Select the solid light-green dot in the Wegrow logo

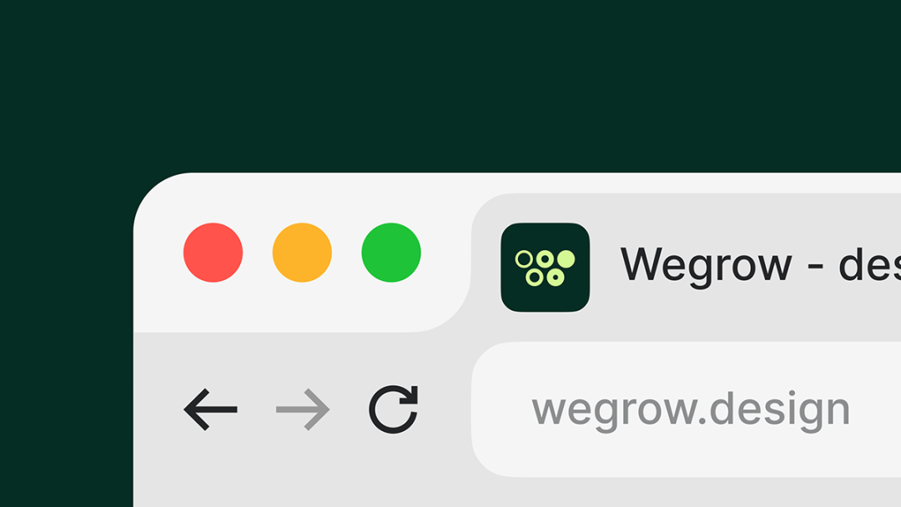pyautogui.click(x=566, y=259)
